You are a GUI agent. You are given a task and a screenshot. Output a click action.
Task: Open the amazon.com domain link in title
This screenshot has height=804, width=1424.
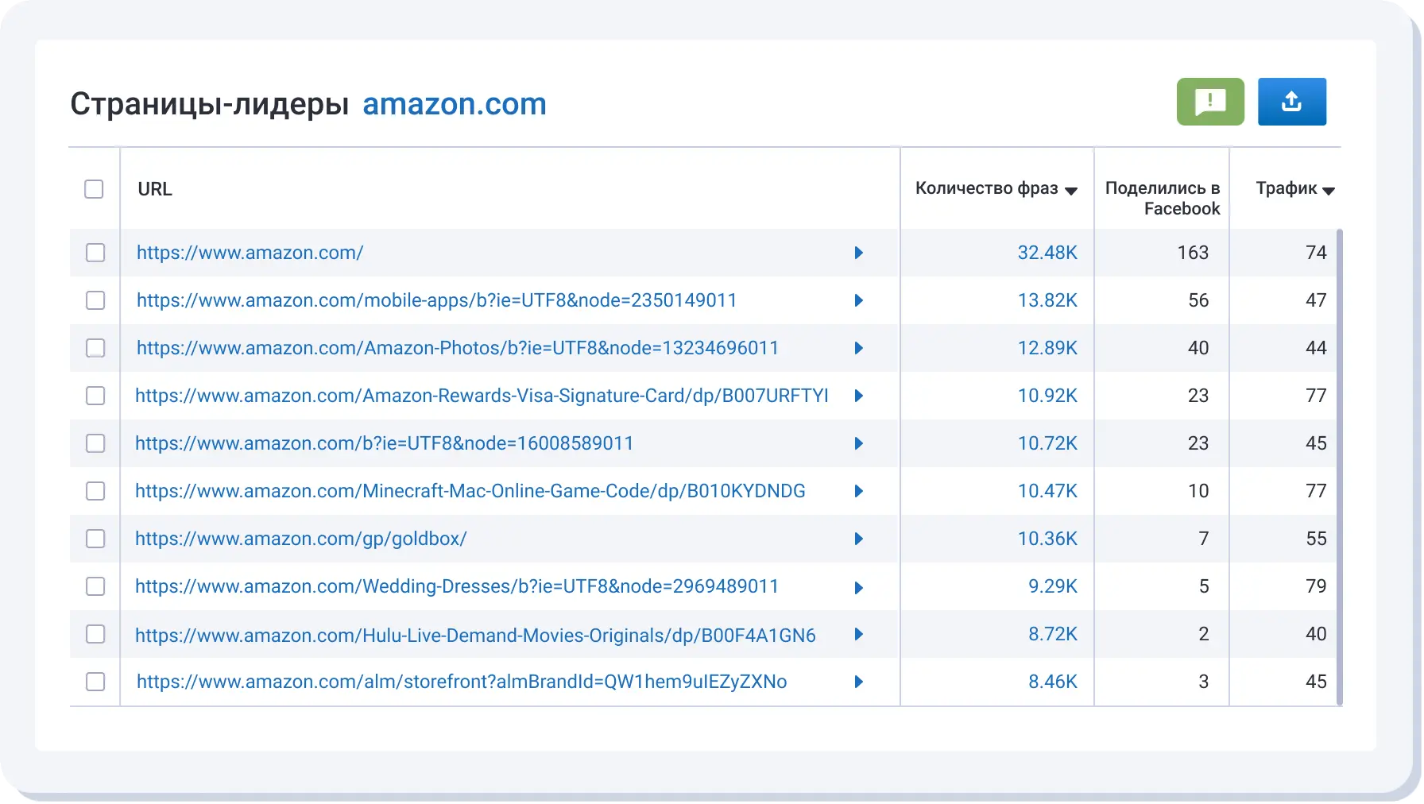click(x=454, y=104)
